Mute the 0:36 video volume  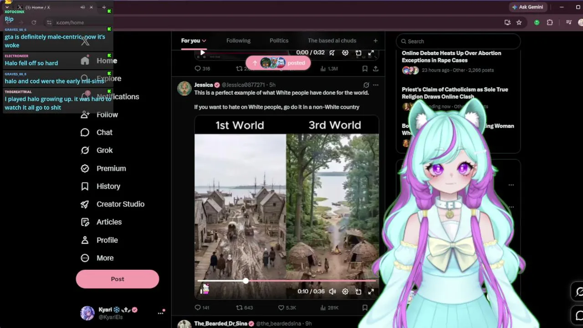(332, 292)
